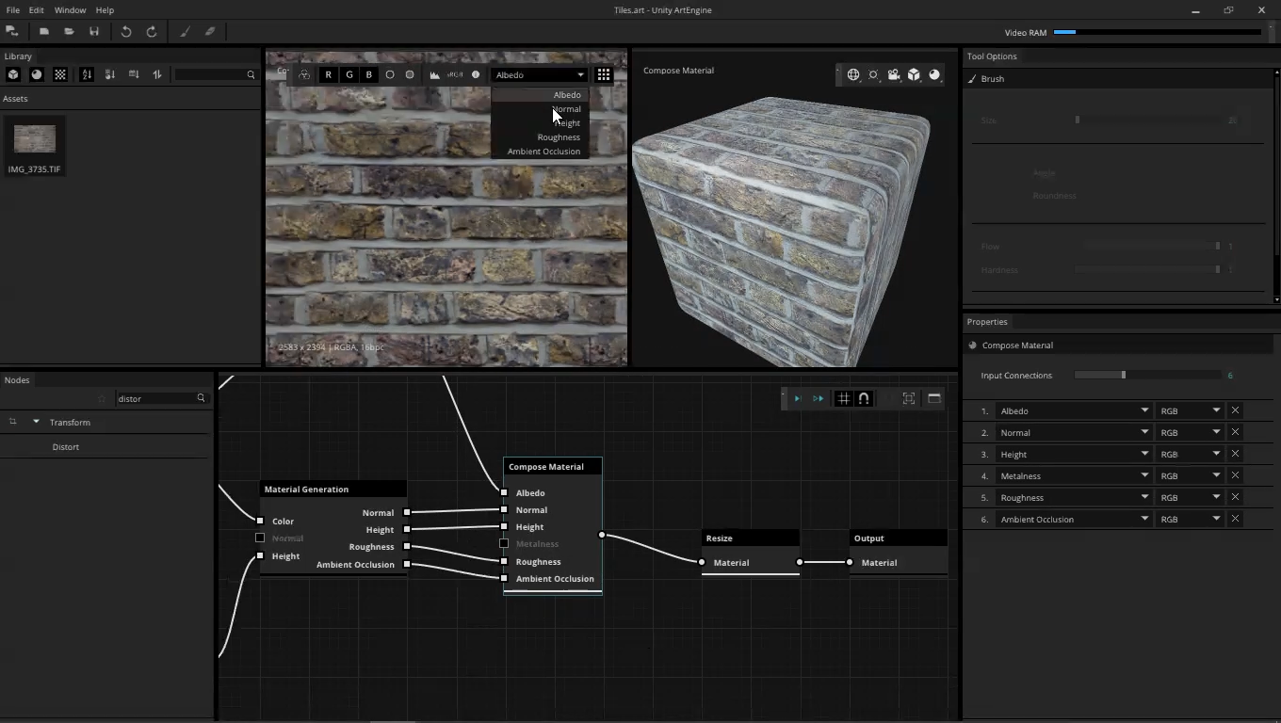
Task: Toggle the red channel R button
Action: pyautogui.click(x=328, y=74)
